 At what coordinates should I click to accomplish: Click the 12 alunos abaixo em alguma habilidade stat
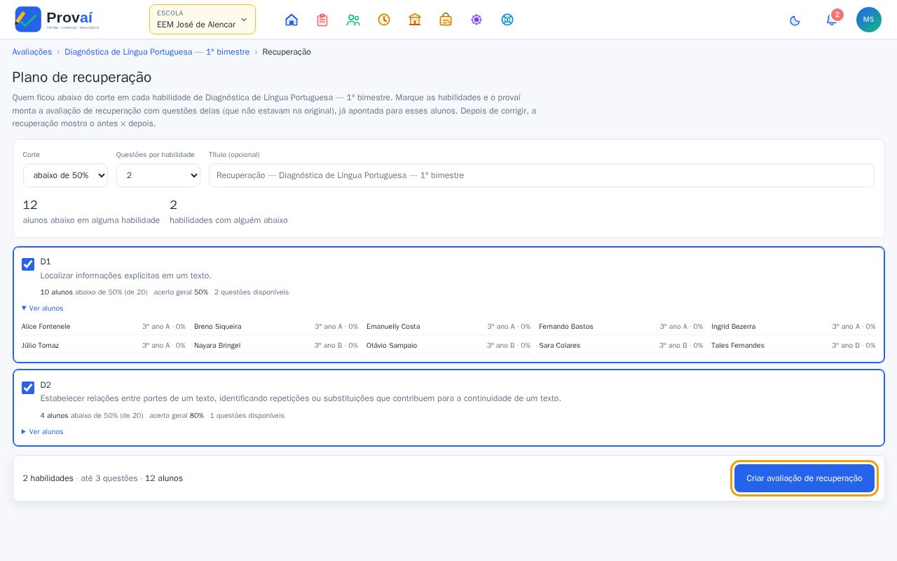coord(91,212)
